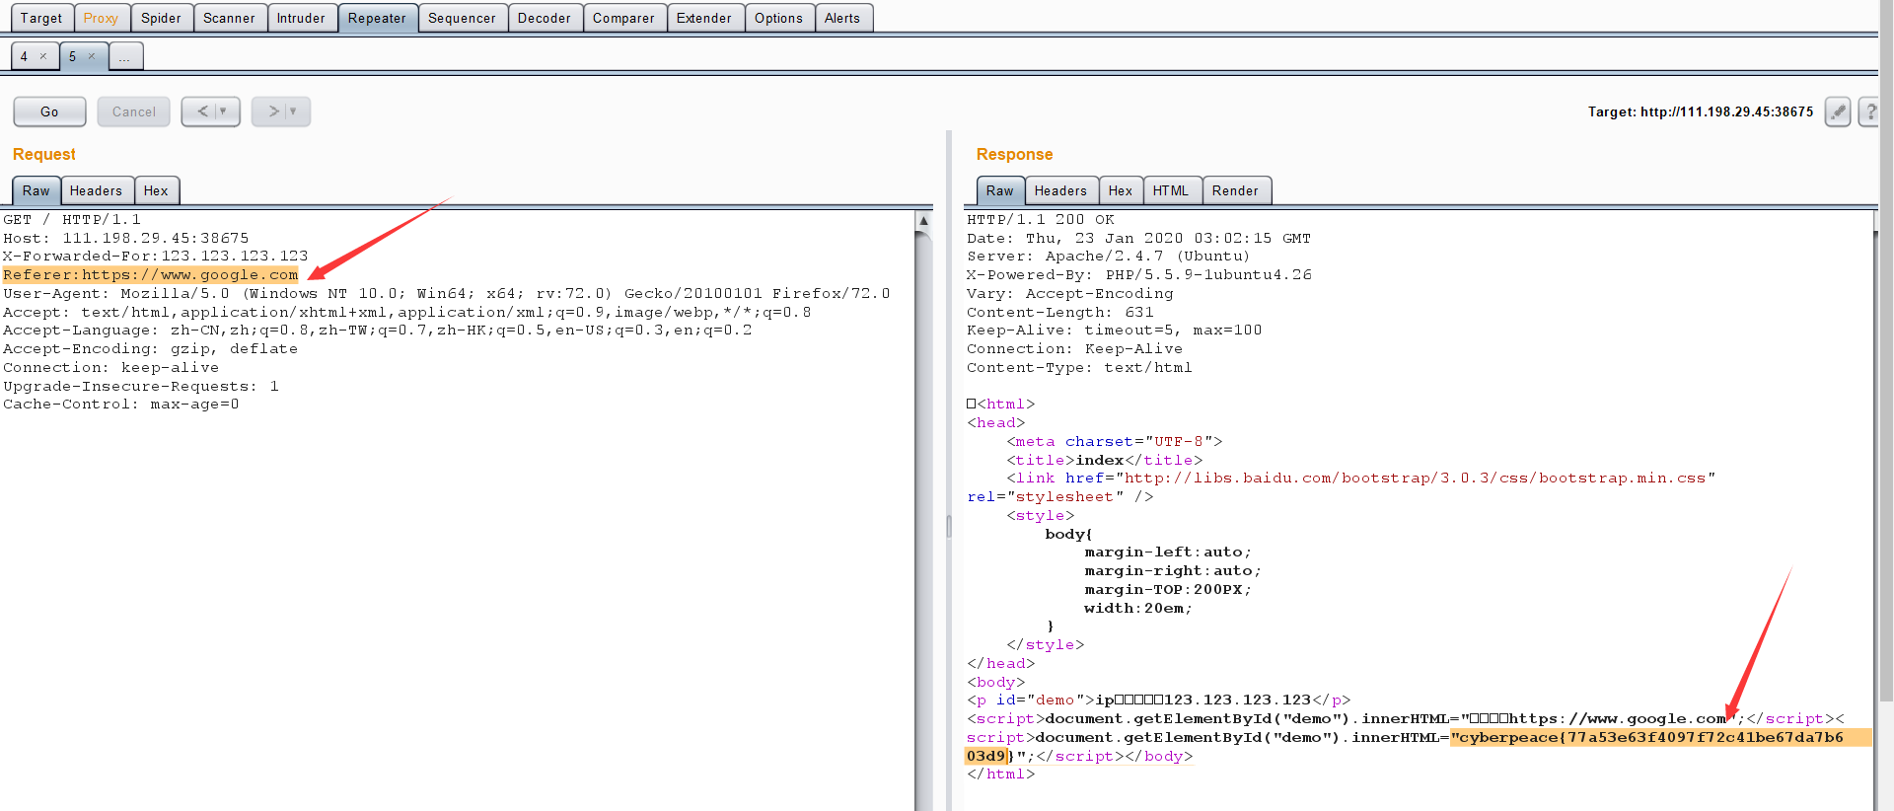The width and height of the screenshot is (1894, 811).
Task: Open the Response HTML tab
Action: [1171, 190]
